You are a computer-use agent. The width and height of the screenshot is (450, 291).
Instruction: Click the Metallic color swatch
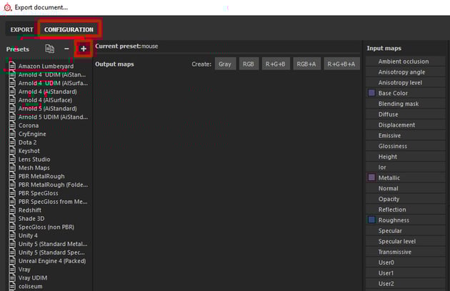click(371, 177)
